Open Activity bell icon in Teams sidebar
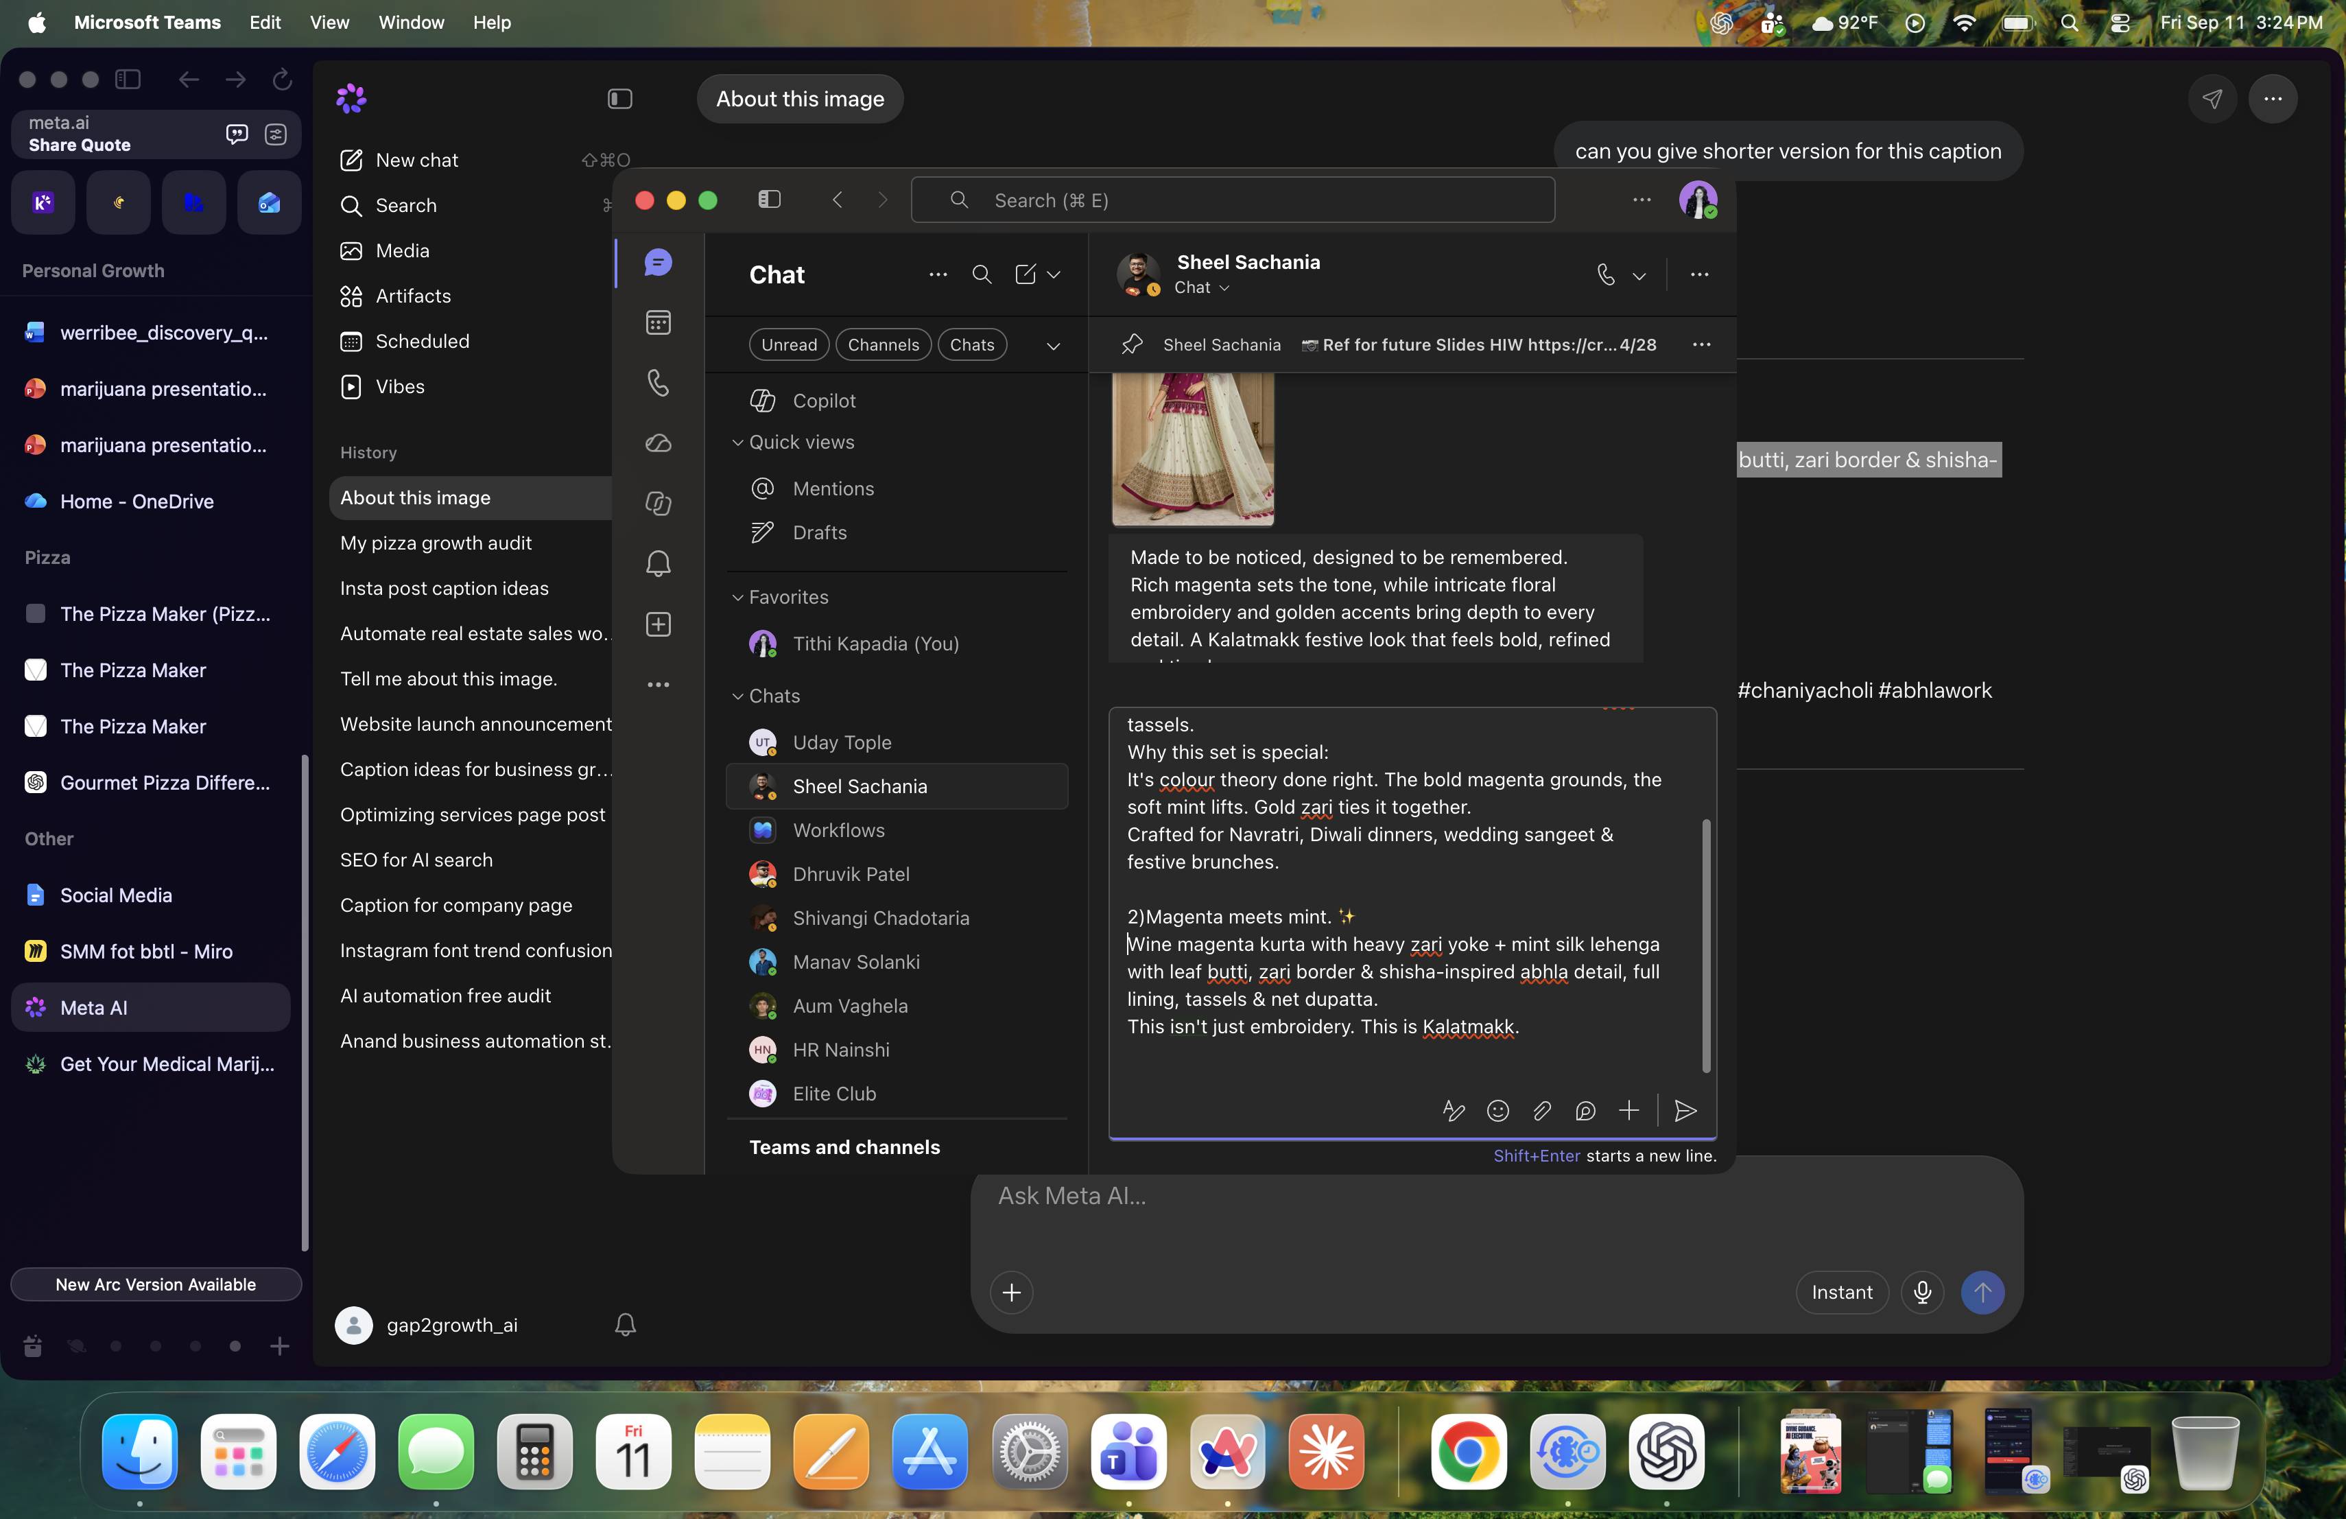Viewport: 2346px width, 1519px height. pyautogui.click(x=659, y=563)
